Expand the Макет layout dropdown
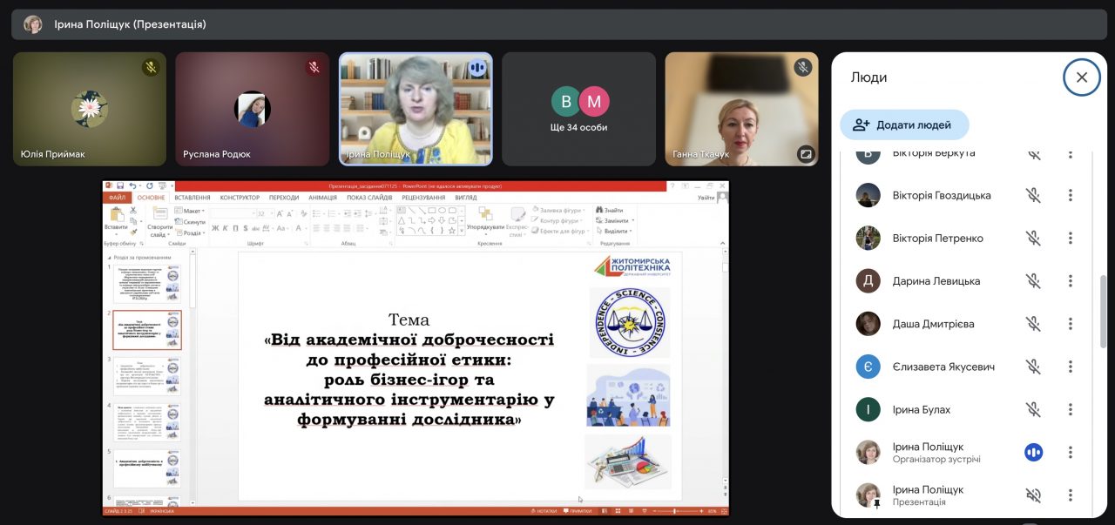Screen dimensions: 1115x525 pos(192,211)
